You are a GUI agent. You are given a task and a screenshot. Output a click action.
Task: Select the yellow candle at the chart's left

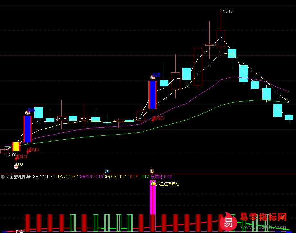(x=16, y=146)
